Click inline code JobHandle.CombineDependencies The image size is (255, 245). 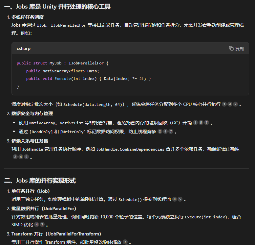[130, 149]
